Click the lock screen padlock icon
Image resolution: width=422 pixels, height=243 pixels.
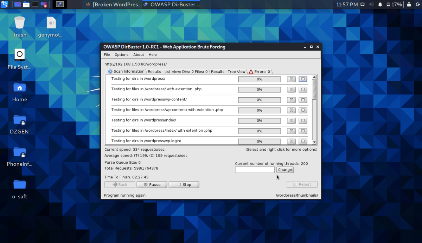tap(409, 5)
